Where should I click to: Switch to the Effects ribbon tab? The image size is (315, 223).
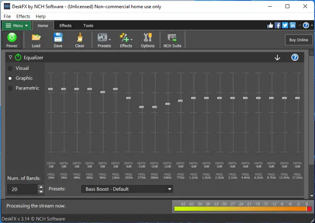coord(65,26)
